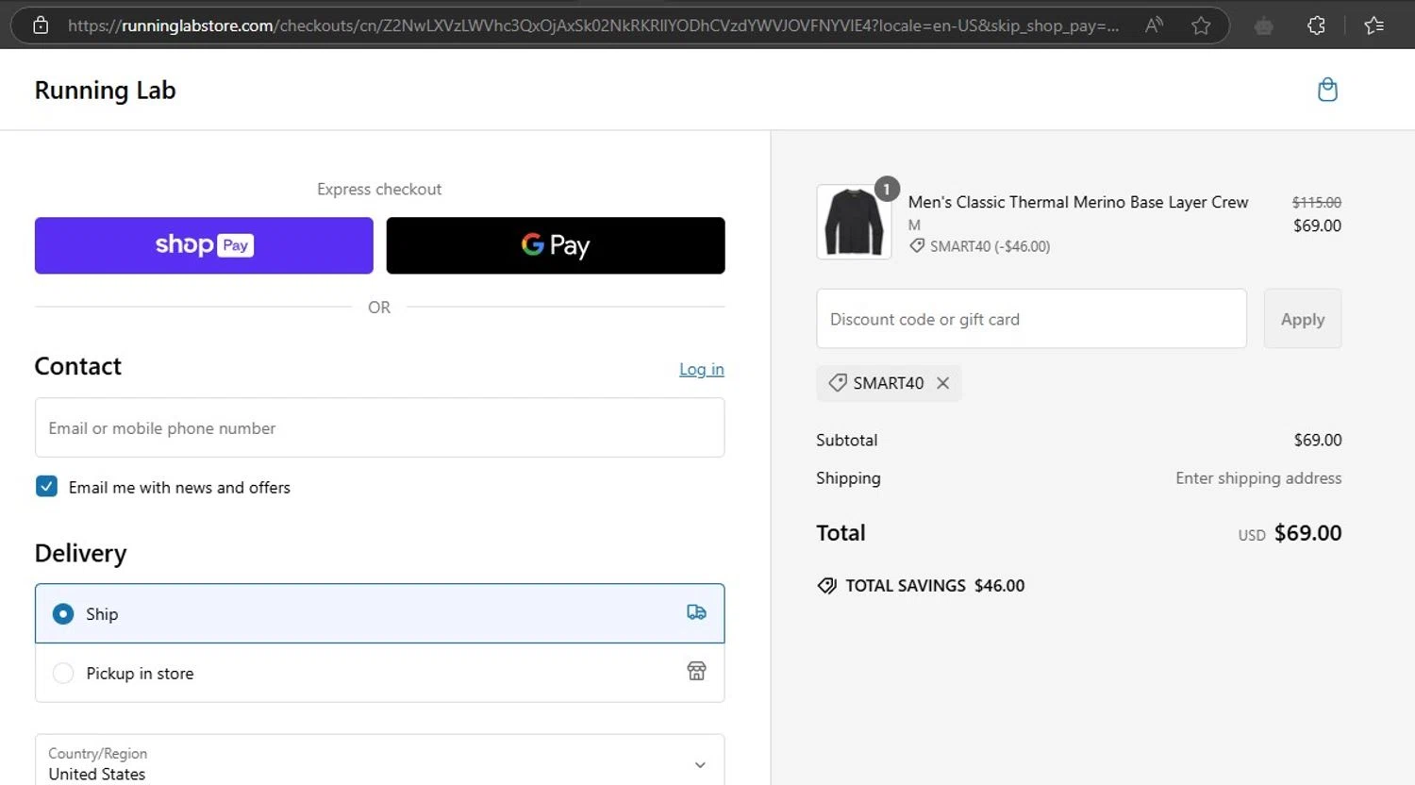Click tag icon beside Total Savings
The height and width of the screenshot is (785, 1415).
[x=826, y=586]
